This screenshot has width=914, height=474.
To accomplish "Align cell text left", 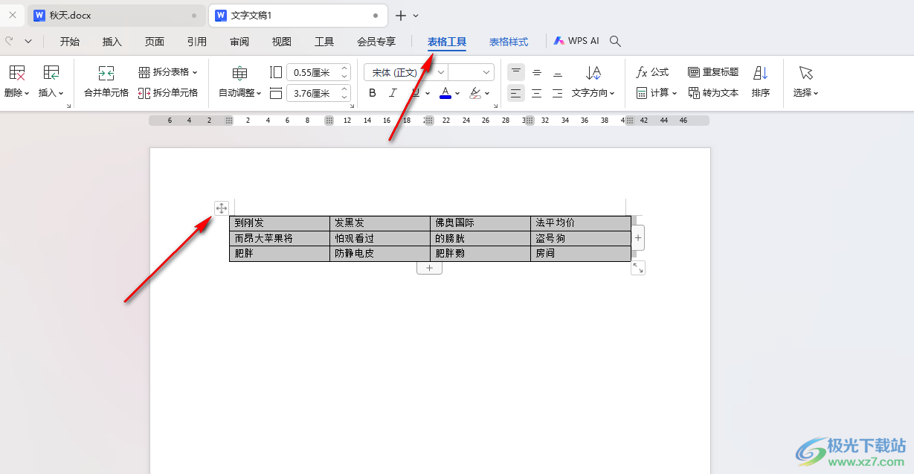I will click(516, 93).
